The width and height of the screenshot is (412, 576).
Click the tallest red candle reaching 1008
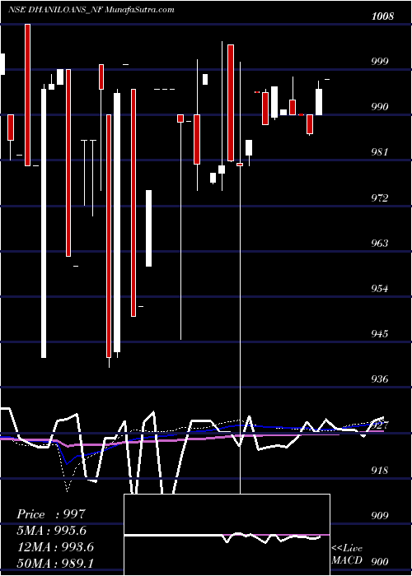(27, 95)
